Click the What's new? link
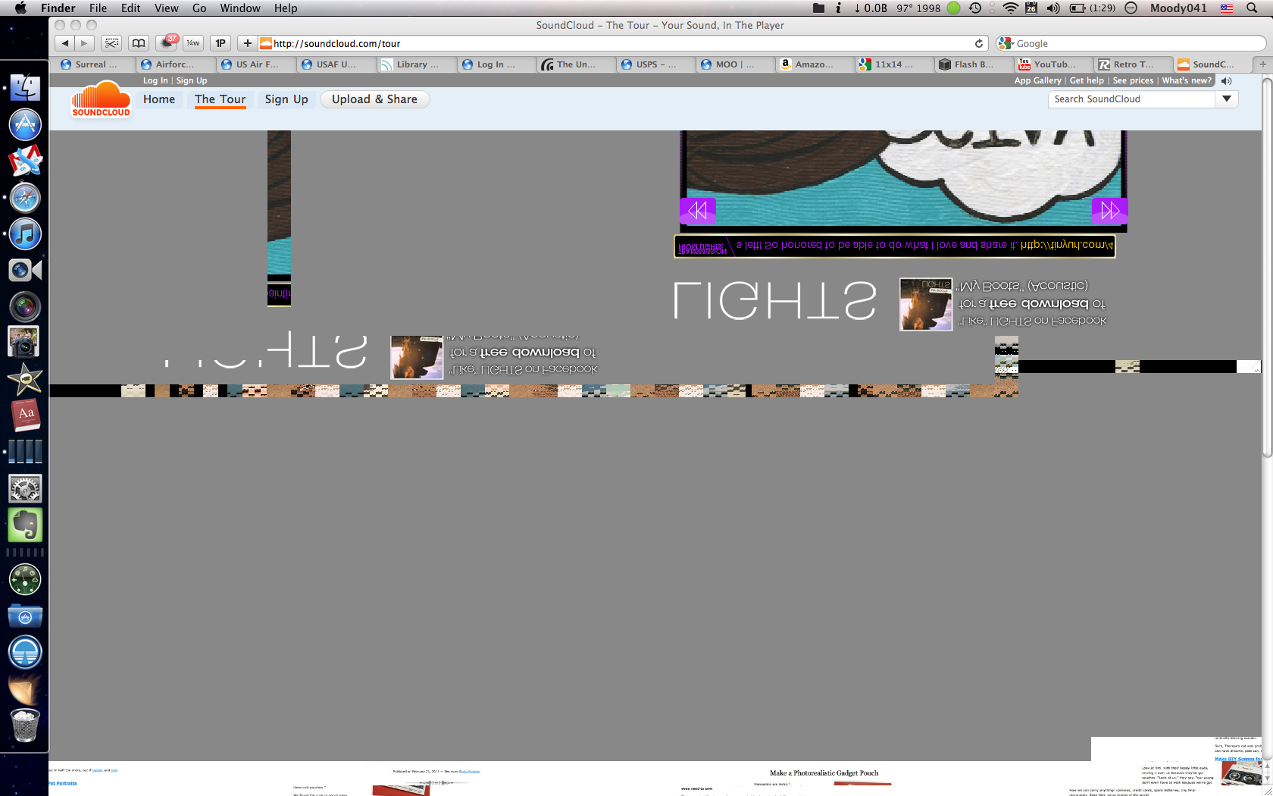Screen dimensions: 1273x796 [1187, 80]
